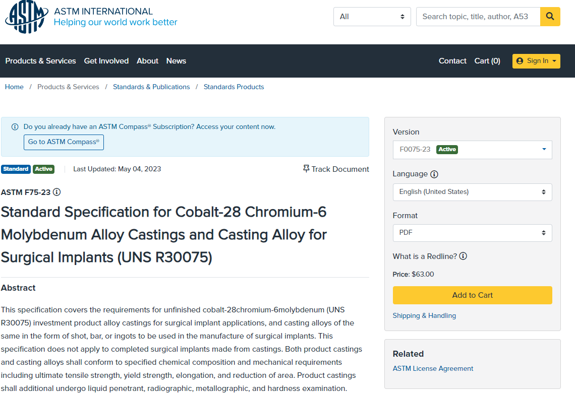Click the info icon beside Language label
This screenshot has width=575, height=395.
pos(434,174)
